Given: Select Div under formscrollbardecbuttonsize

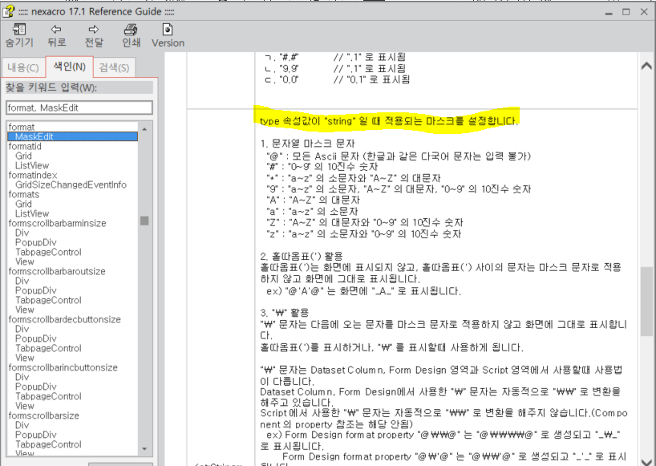Looking at the screenshot, I should tap(22, 329).
